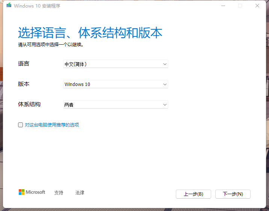Expand the 体系结构 dropdown chevron arrow
Image resolution: width=269 pixels, height=211 pixels.
(165, 105)
